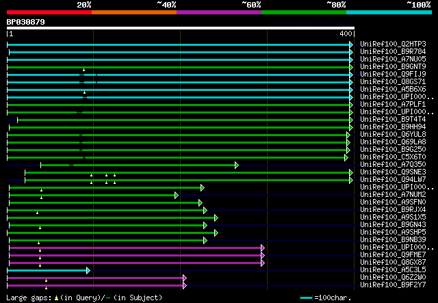Open hit UniRef100_B9T4T4
Screen dimensions: 438x303
coord(393,120)
